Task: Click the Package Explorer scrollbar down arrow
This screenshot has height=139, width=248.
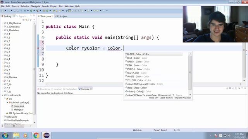Action: pyautogui.click(x=34, y=123)
